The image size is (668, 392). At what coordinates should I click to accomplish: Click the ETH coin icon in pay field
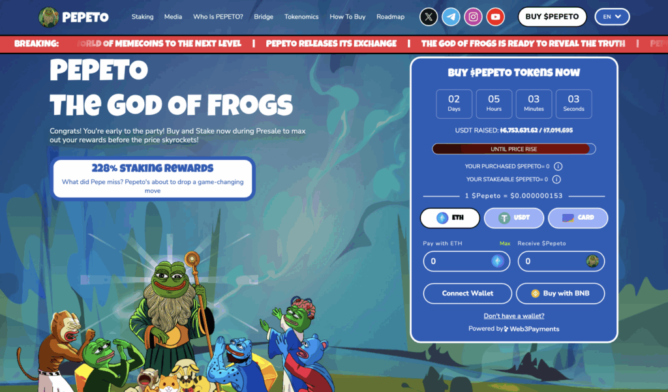coord(498,261)
